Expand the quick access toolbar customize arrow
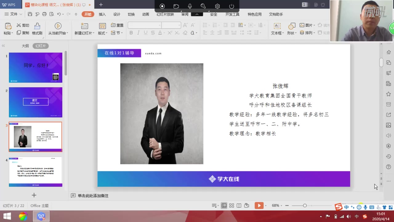 (76, 14)
